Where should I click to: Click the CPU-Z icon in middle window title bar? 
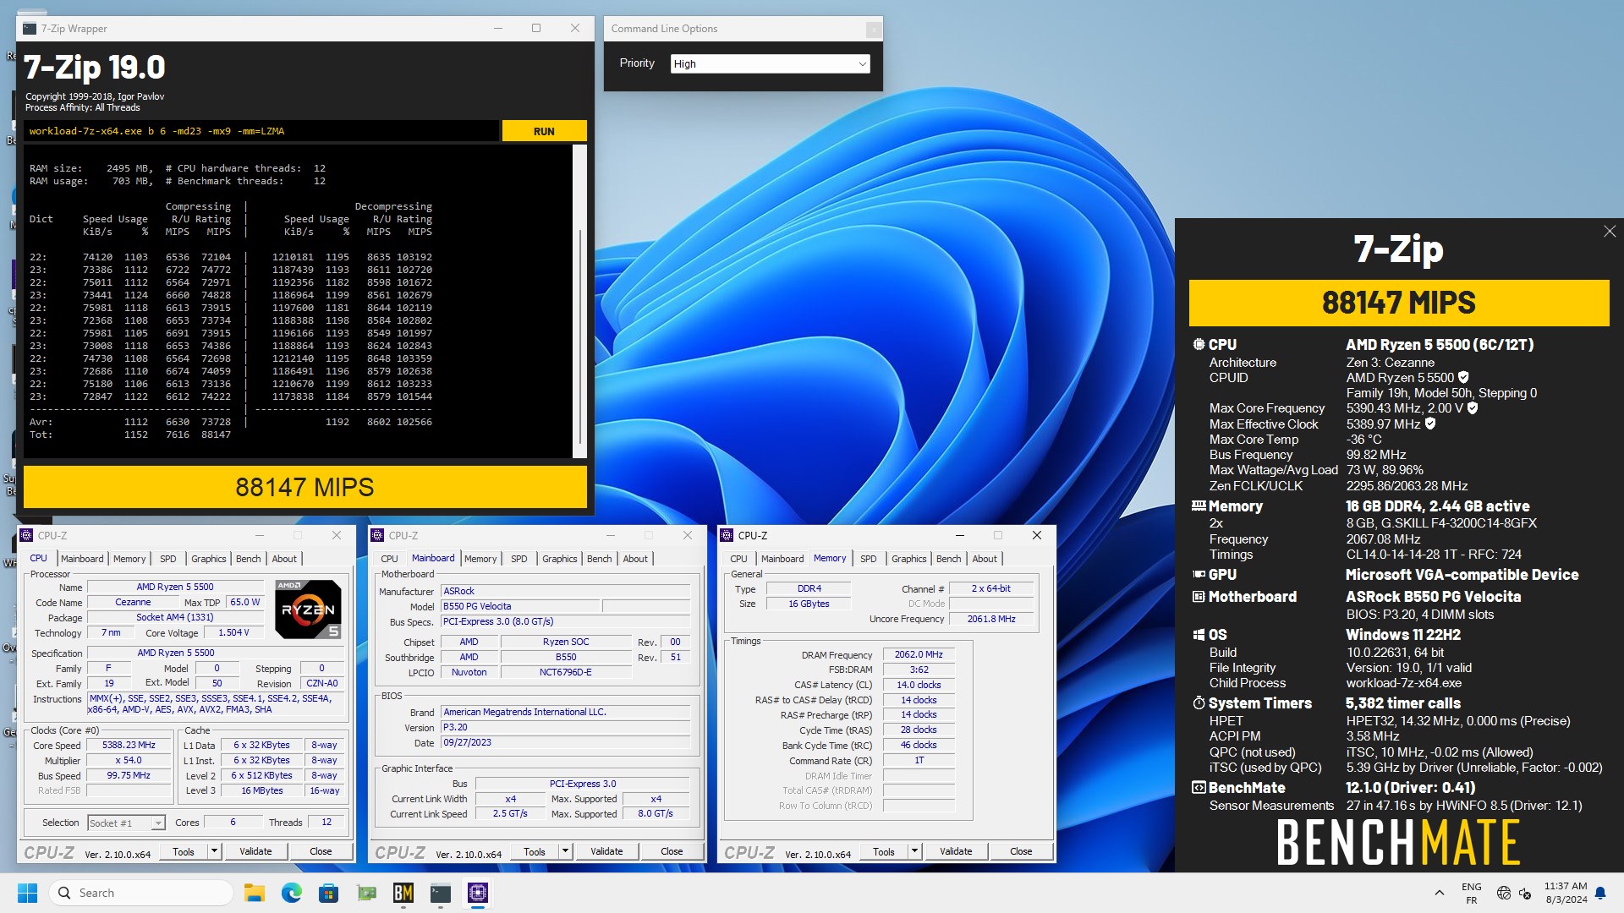point(377,535)
